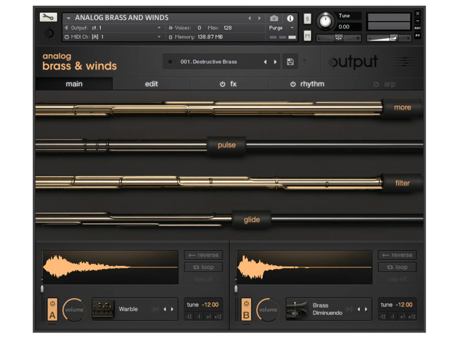Viewport: 461px width, 339px height.
Task: Open the Purge dropdown menu
Action: pyautogui.click(x=281, y=28)
